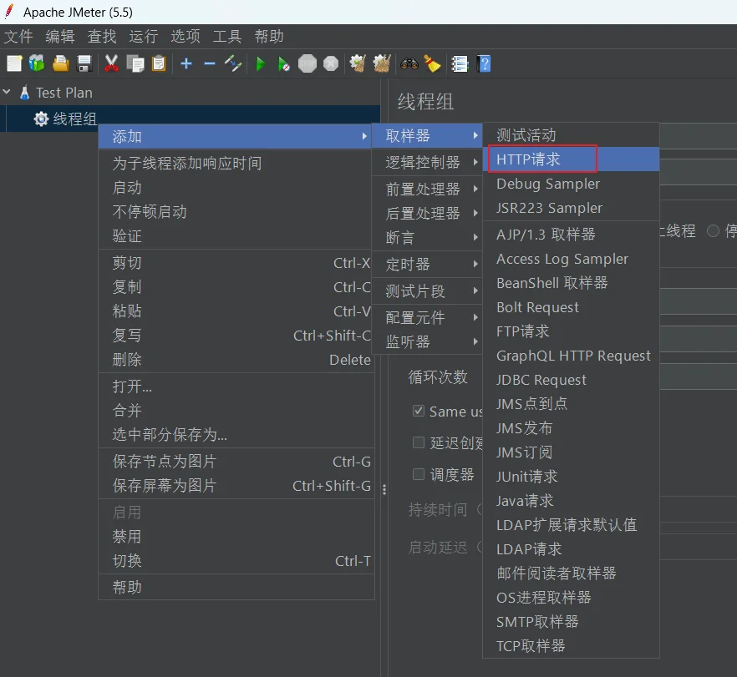Open the Templates icon in toolbar

tap(37, 63)
